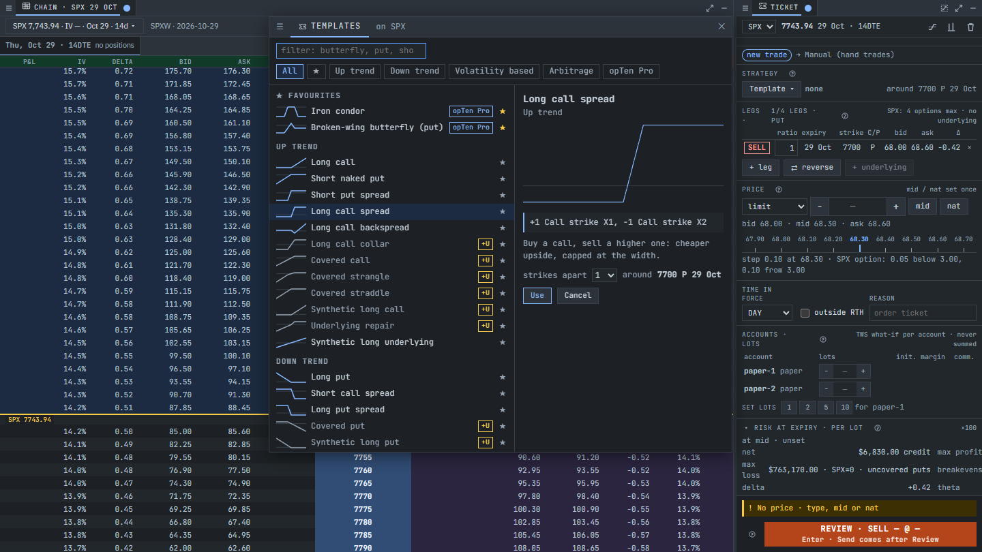Switch to the SPXW 2026-10-29 tab
Screen dimensions: 982x552
point(185,26)
